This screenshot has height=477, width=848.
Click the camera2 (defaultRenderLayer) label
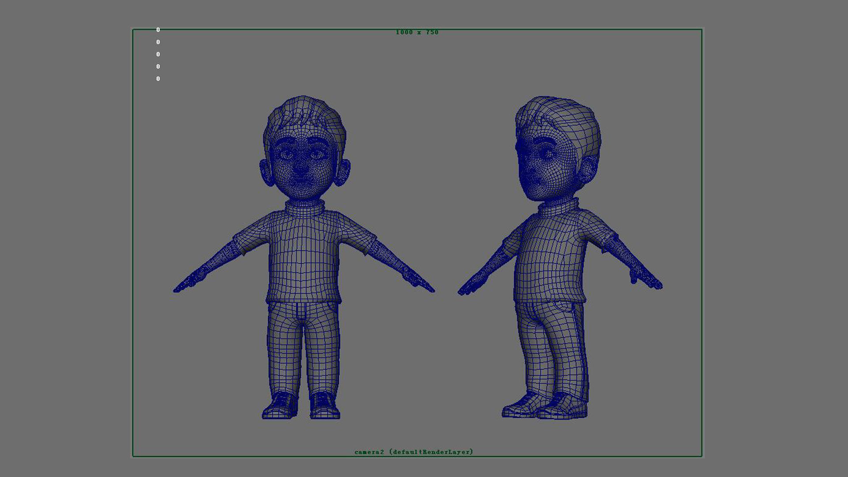tap(414, 452)
